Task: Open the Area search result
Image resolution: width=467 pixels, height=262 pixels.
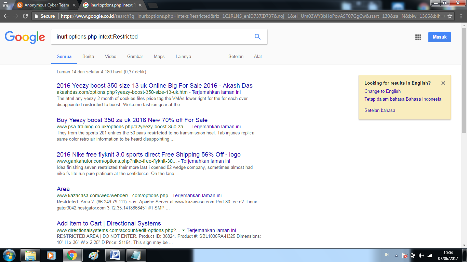Action: (x=63, y=189)
